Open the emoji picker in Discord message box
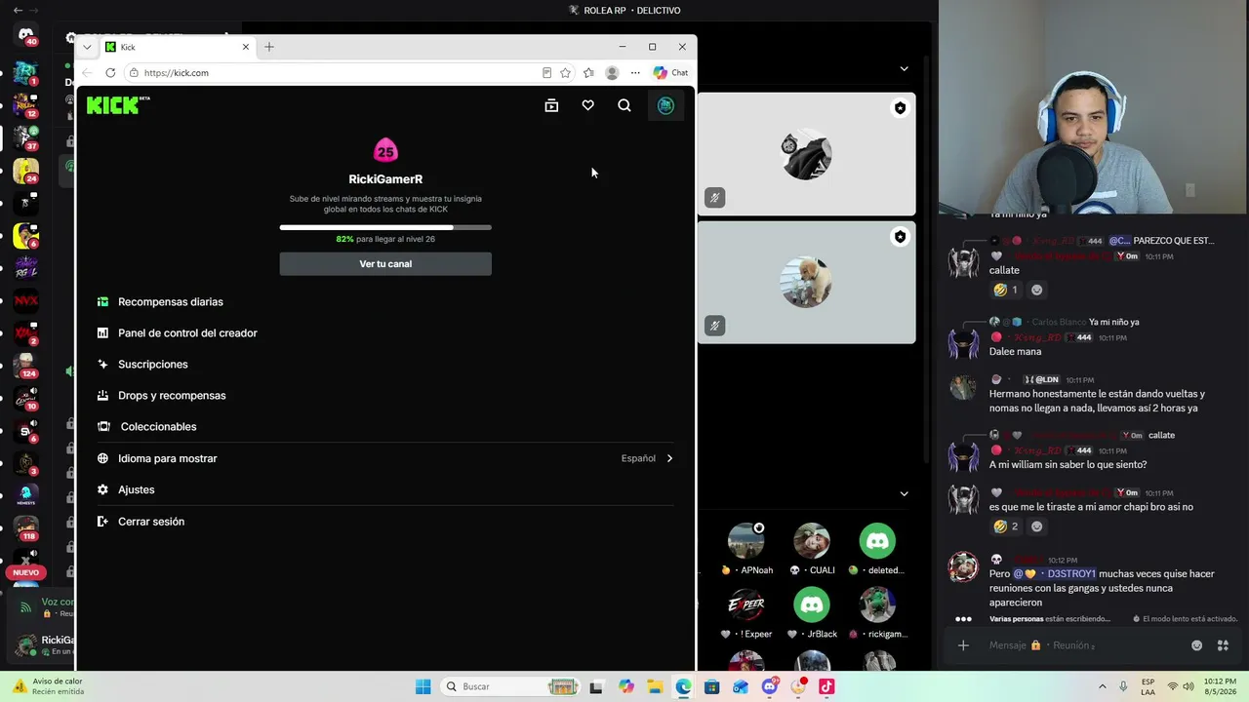 1197,645
